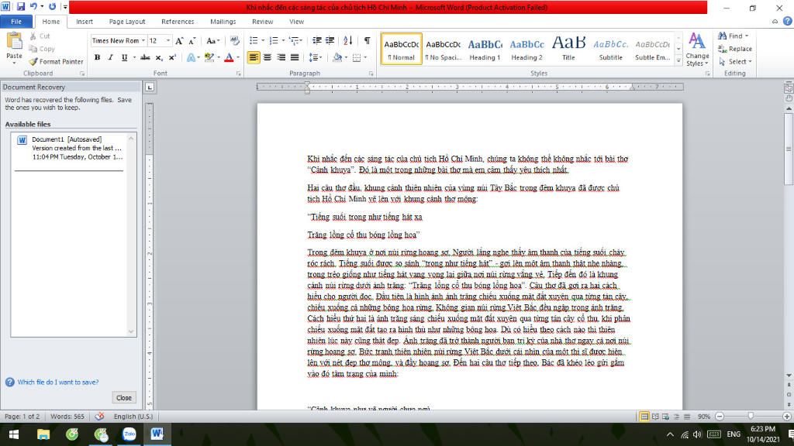Image resolution: width=794 pixels, height=446 pixels.
Task: Click Close in Document Recovery pane
Action: (123, 397)
